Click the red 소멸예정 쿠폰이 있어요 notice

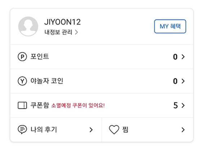[x=78, y=105]
